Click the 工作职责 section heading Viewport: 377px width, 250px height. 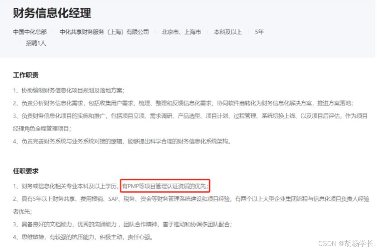point(26,75)
